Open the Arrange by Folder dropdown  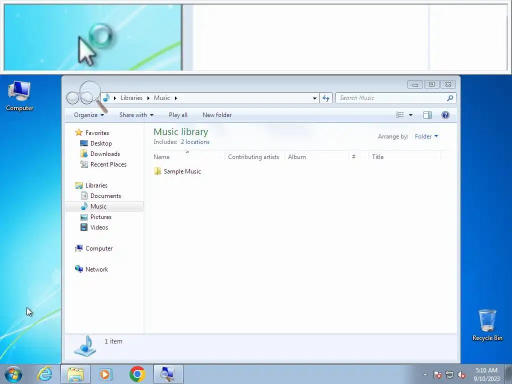pyautogui.click(x=426, y=136)
